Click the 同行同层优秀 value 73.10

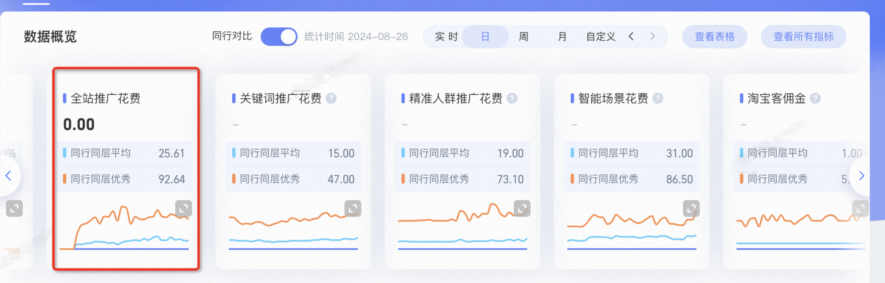click(510, 179)
